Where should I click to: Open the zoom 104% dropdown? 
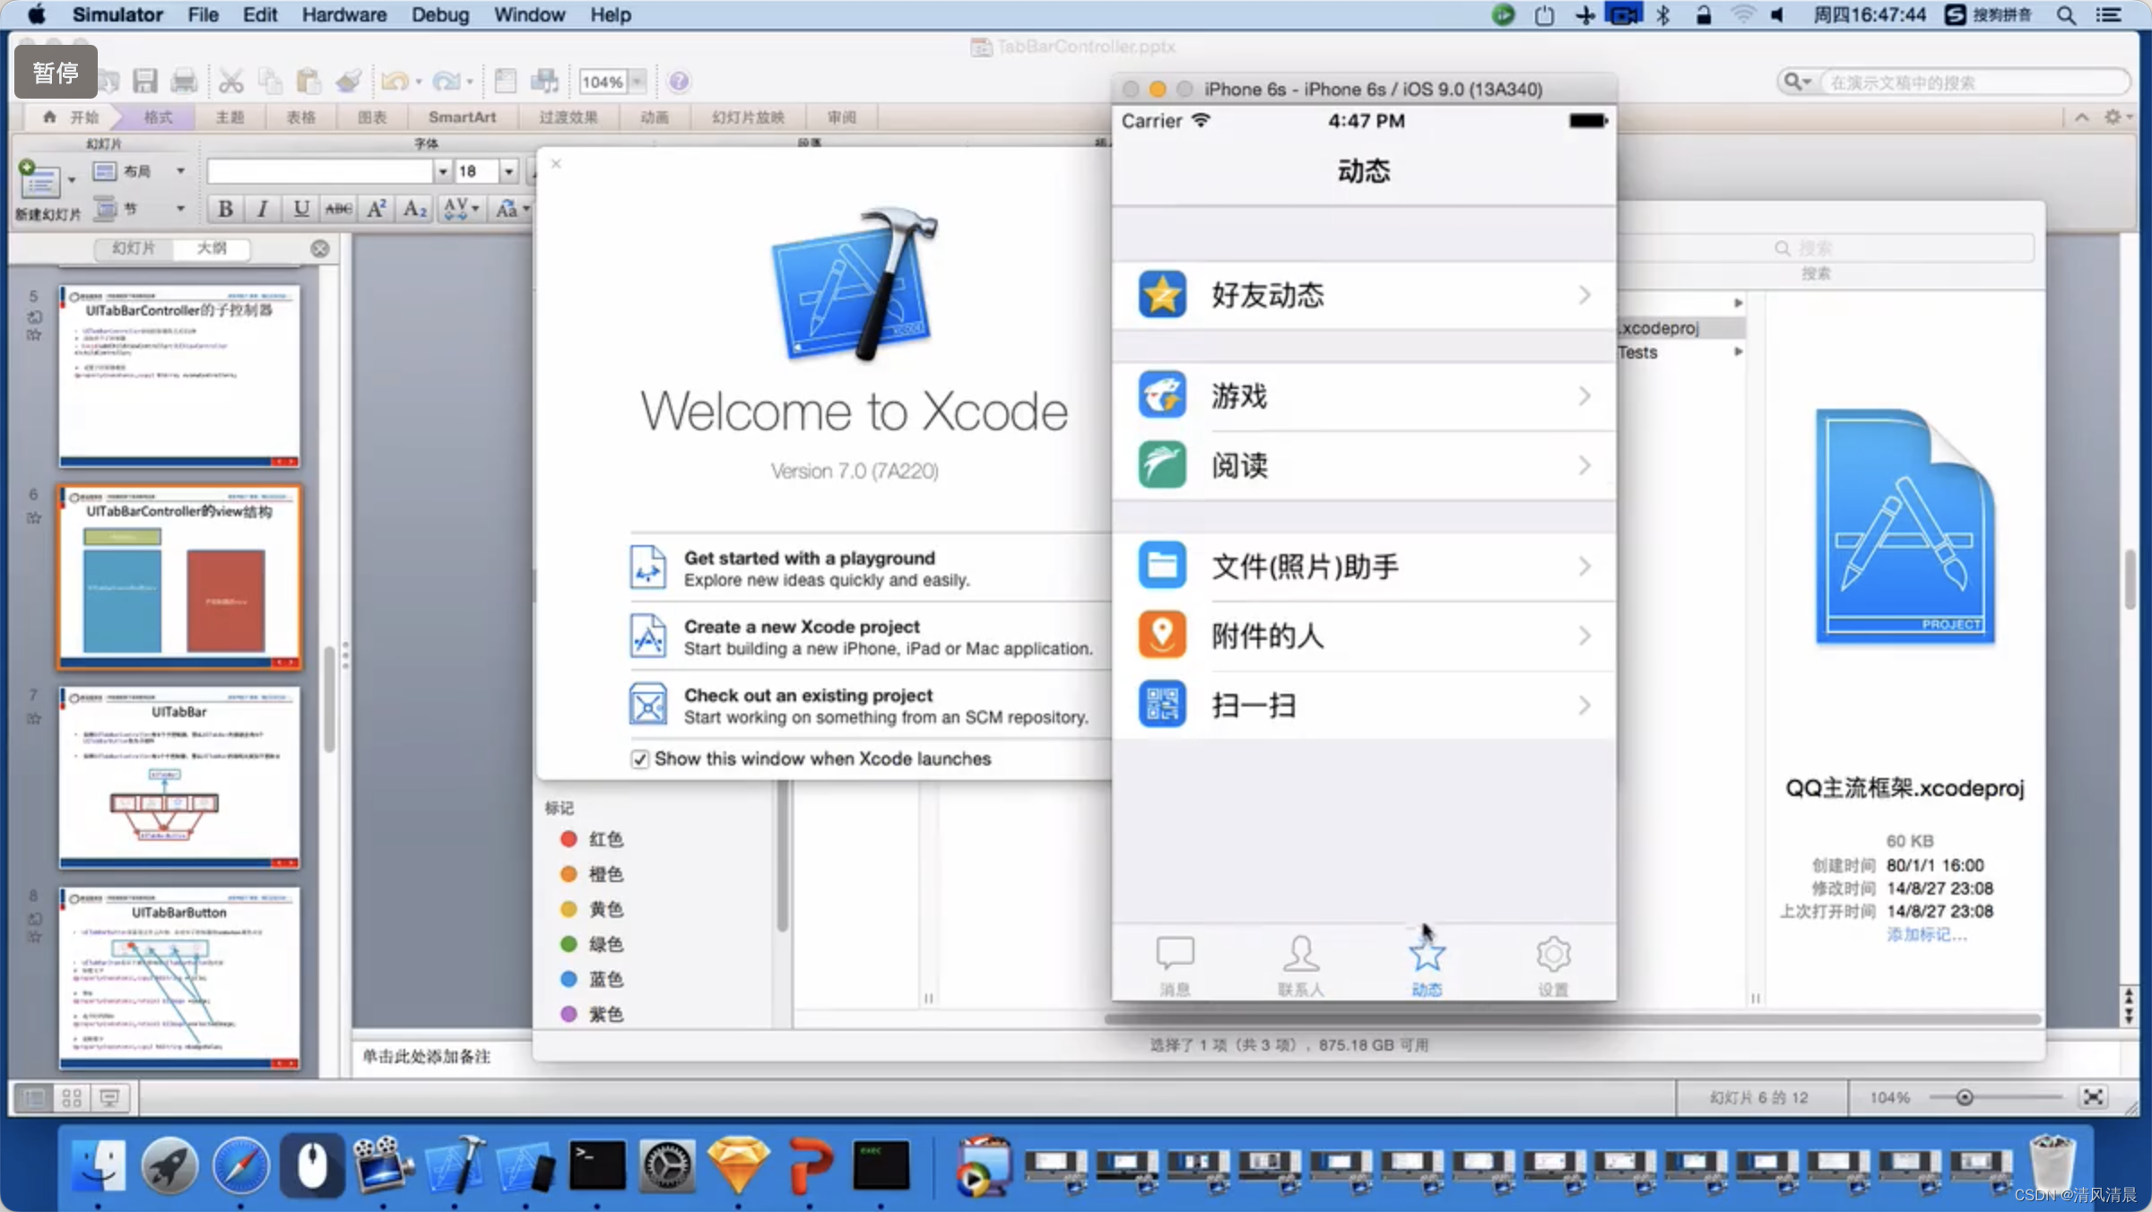coord(638,82)
